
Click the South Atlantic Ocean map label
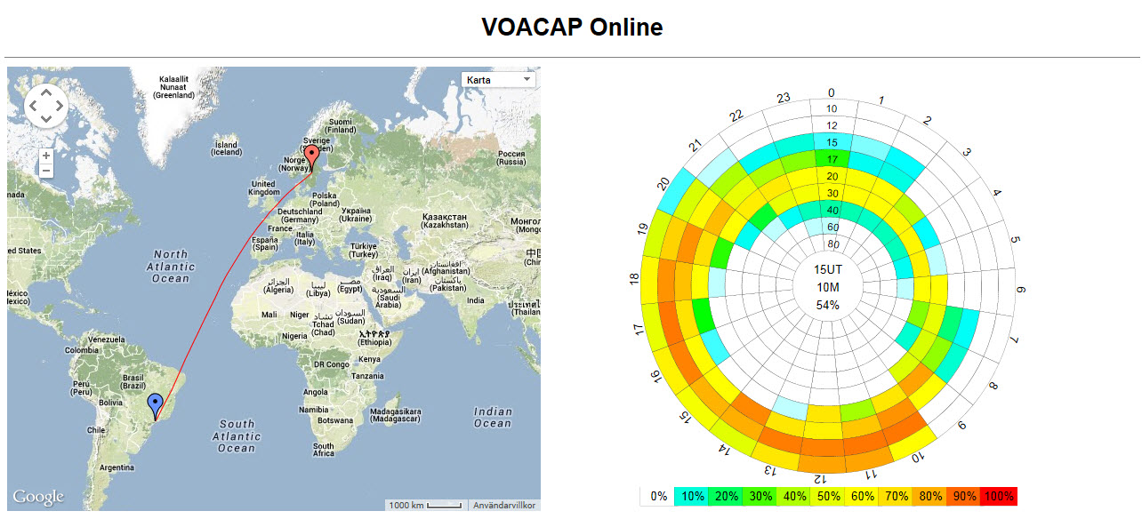(237, 435)
